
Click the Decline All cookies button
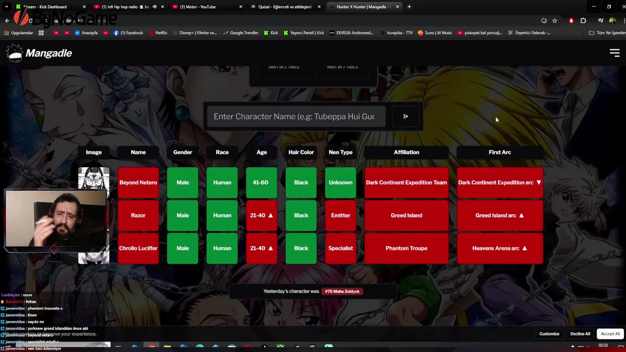(x=580, y=334)
